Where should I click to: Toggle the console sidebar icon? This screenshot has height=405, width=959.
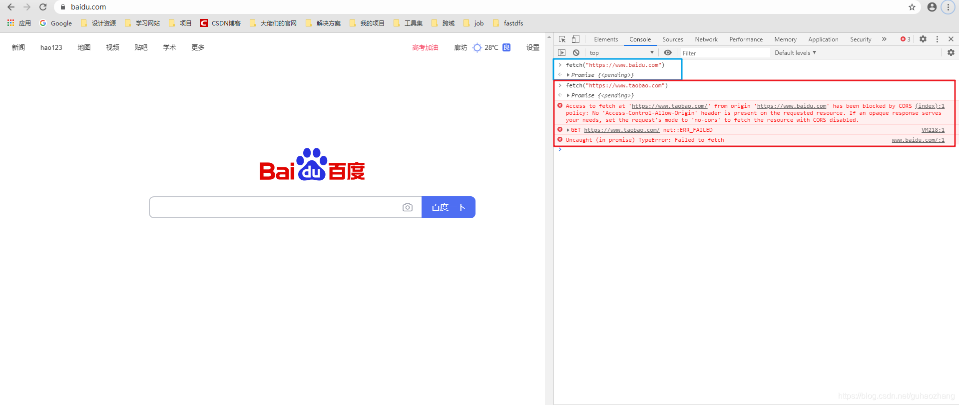tap(562, 52)
